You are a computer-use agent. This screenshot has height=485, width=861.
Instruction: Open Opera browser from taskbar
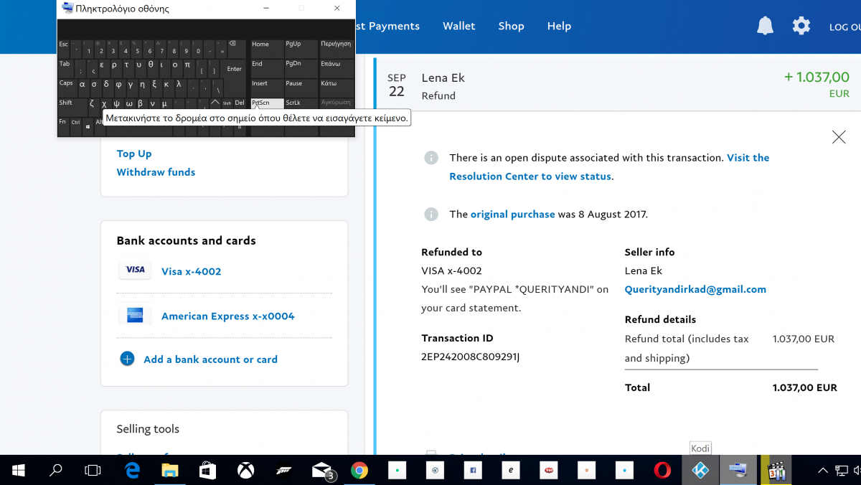662,470
